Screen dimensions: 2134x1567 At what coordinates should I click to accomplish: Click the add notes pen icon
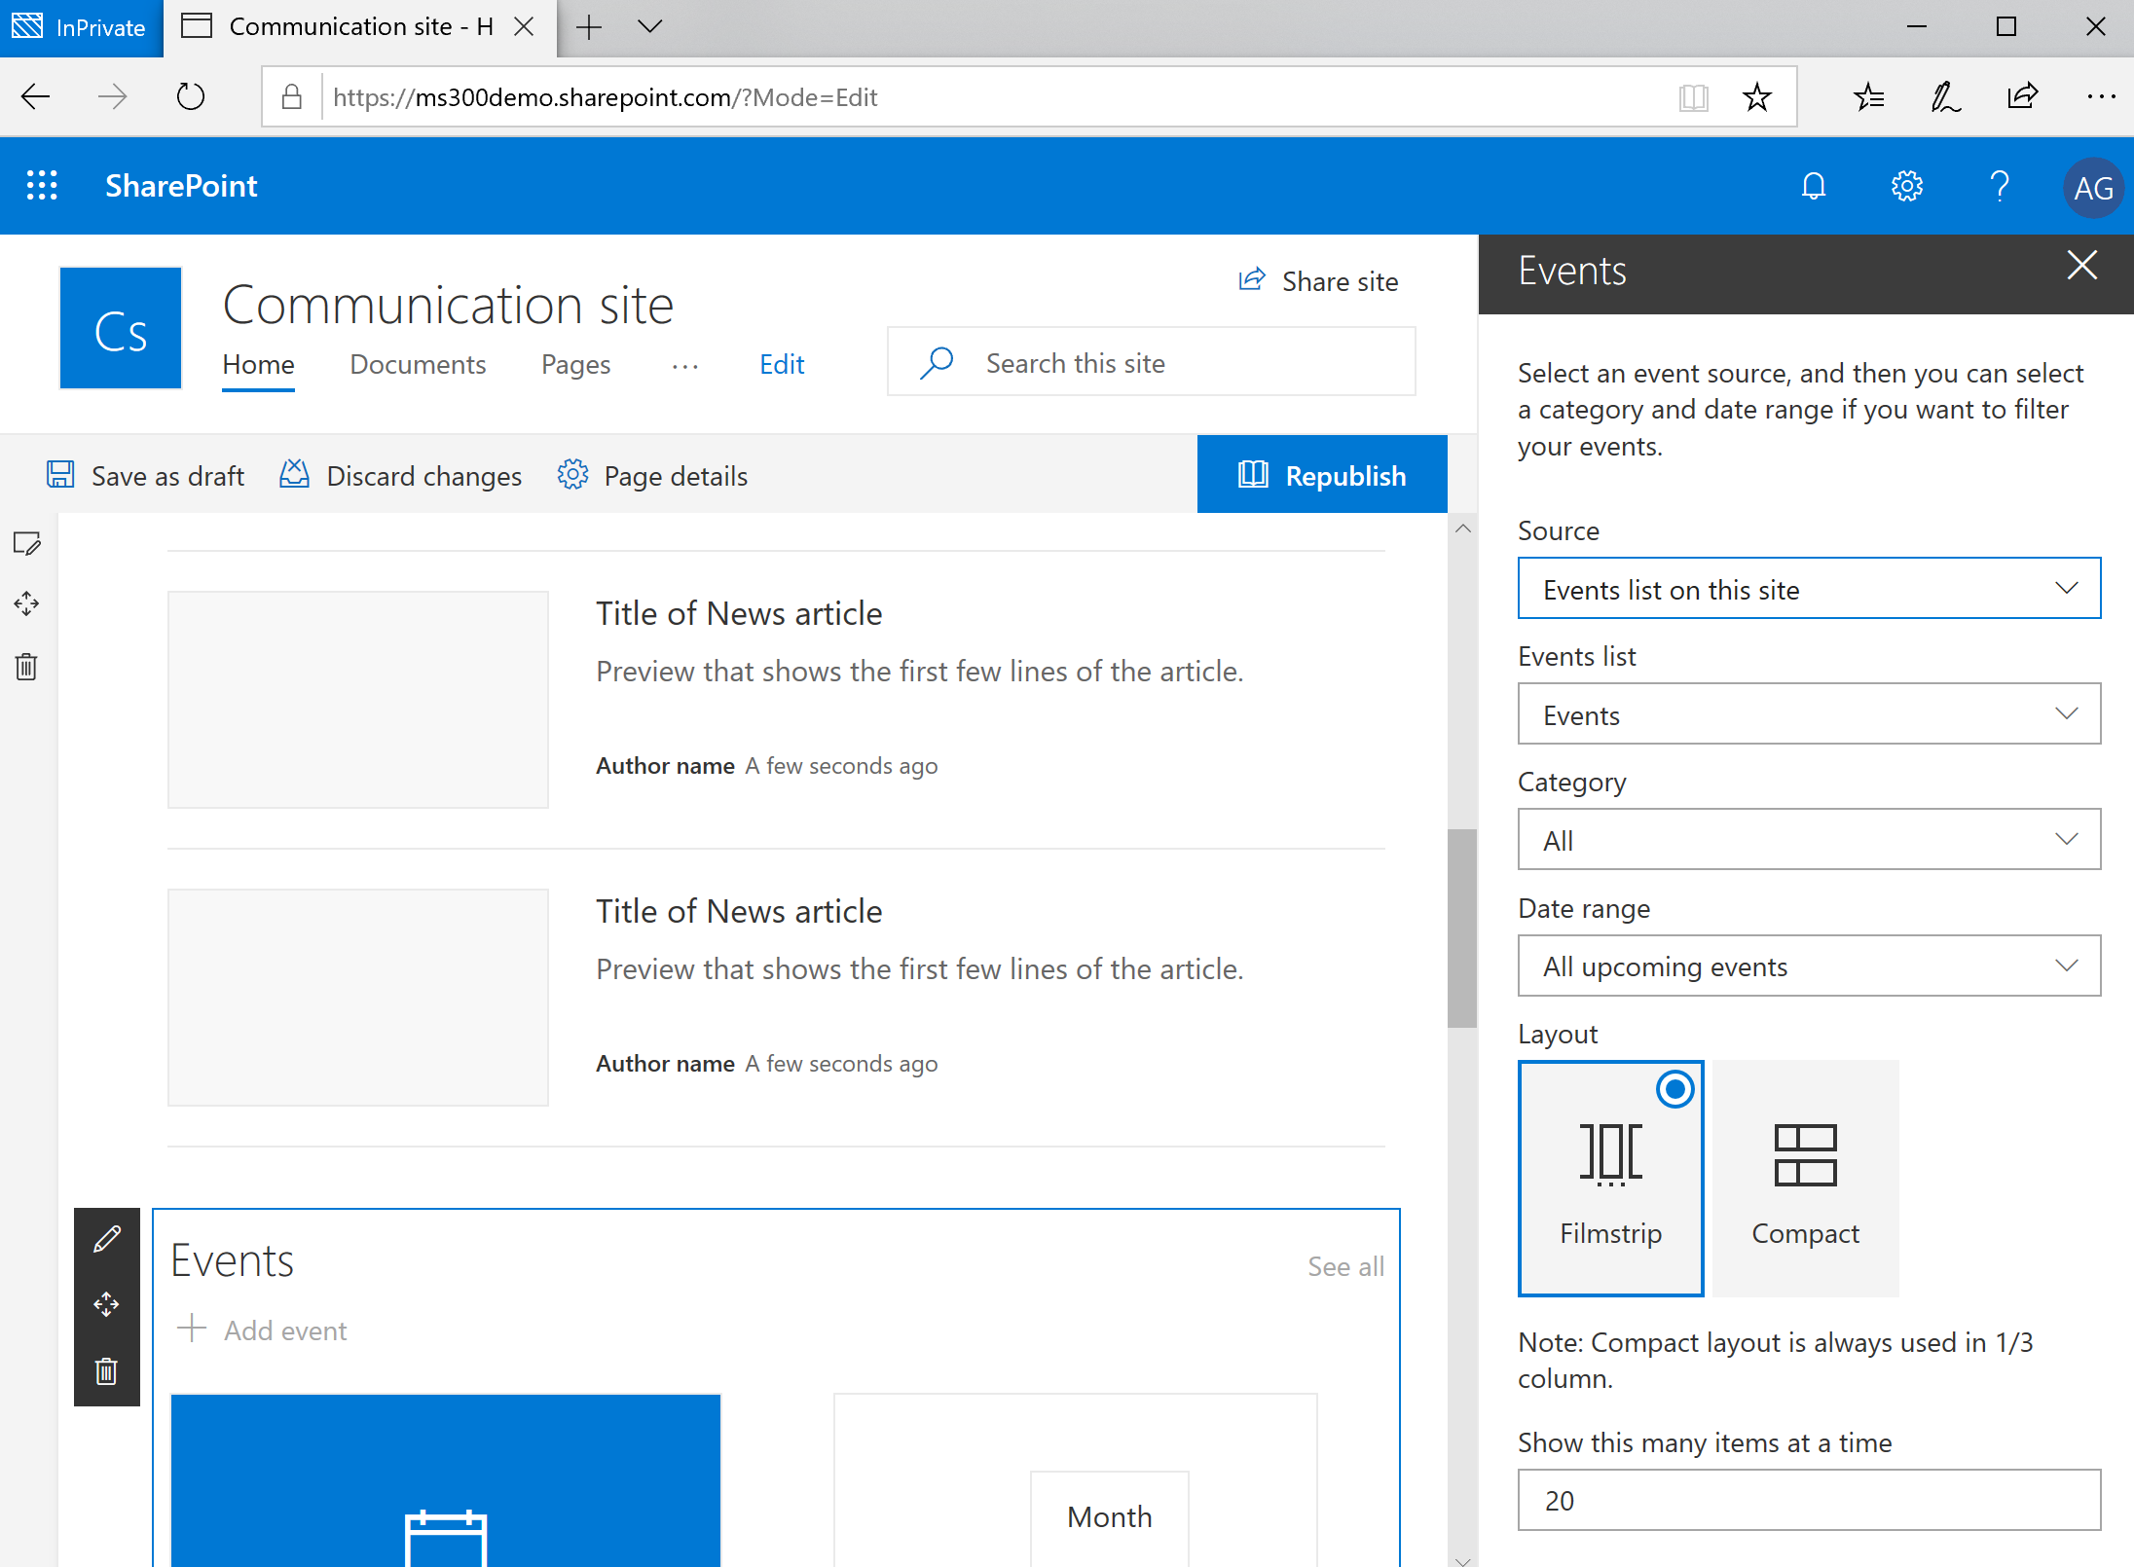1945,96
